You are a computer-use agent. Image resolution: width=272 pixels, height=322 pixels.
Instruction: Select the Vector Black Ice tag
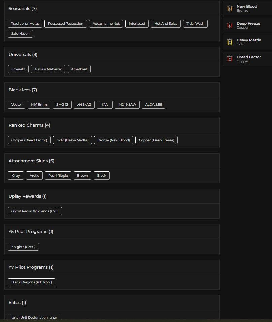(x=16, y=105)
